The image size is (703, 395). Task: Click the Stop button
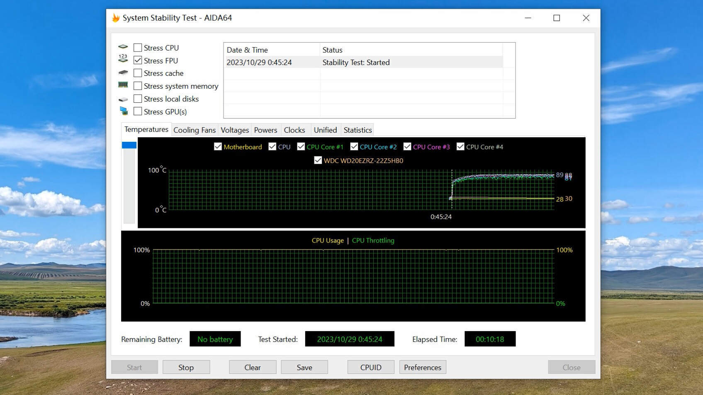(186, 367)
